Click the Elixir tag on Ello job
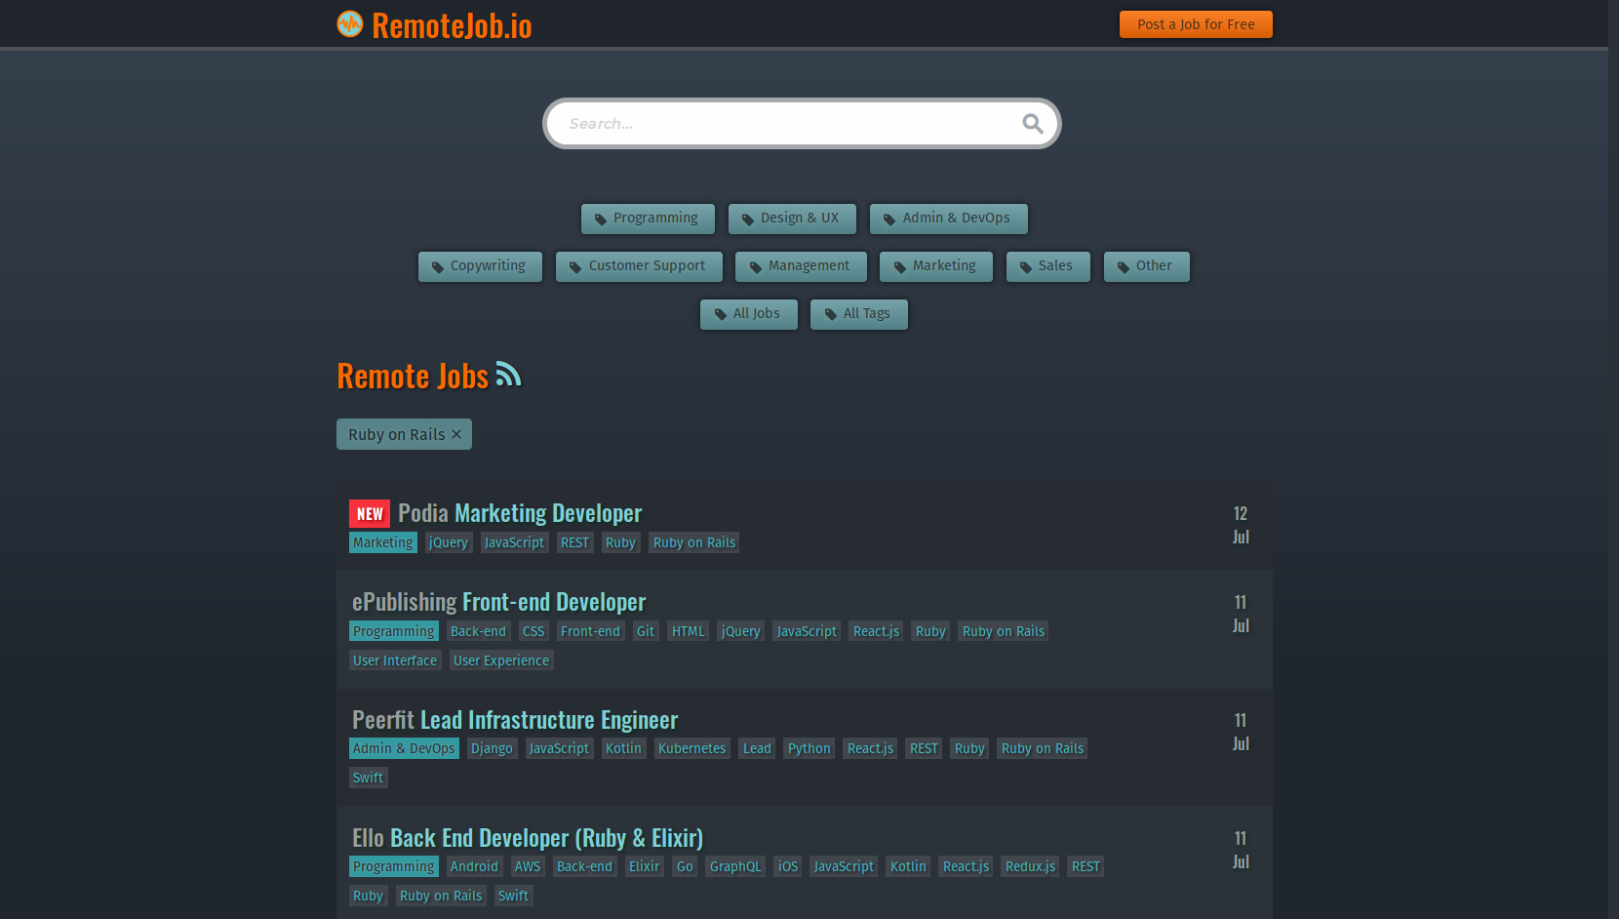Image resolution: width=1619 pixels, height=919 pixels. pos(645,866)
